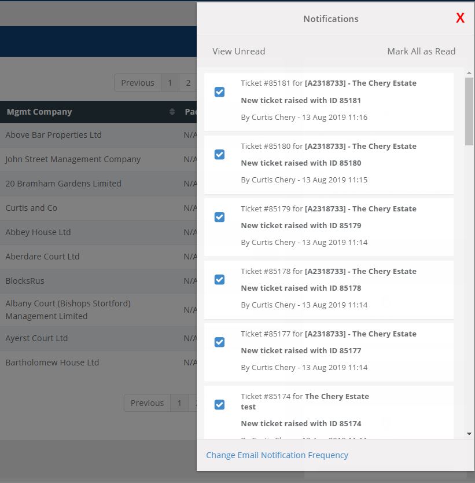Click Mark All as Read

(x=421, y=51)
